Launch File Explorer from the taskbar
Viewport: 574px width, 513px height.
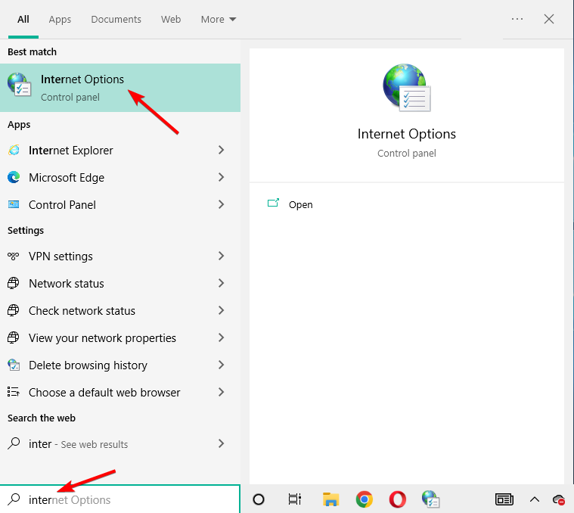330,499
